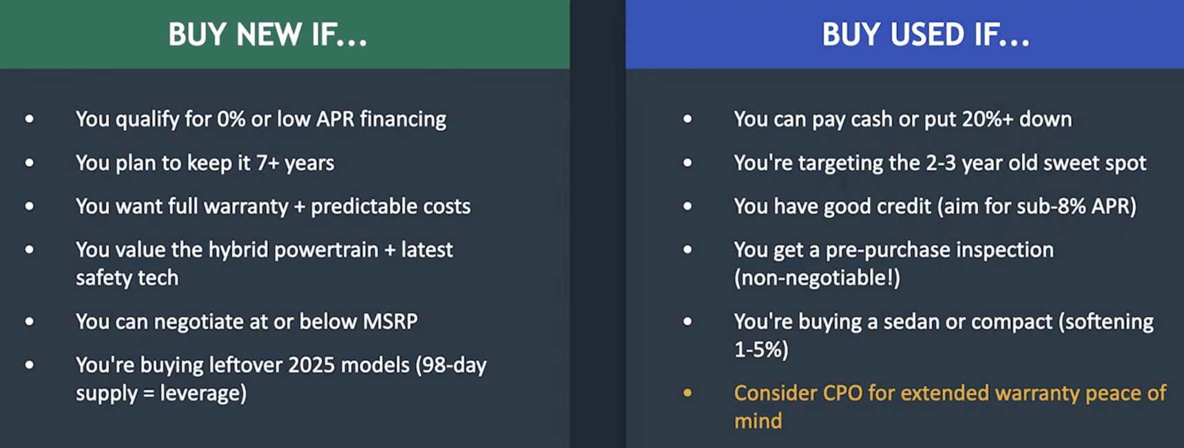Click the leftover 2025 models bullet text
Viewport: 1184px width, 448px height.
[x=280, y=378]
